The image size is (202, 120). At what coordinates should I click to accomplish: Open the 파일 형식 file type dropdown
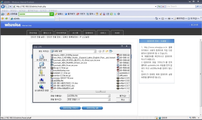click(x=109, y=99)
